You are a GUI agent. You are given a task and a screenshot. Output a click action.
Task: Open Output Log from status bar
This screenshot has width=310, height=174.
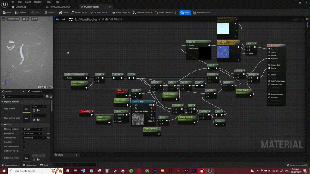[30, 165]
